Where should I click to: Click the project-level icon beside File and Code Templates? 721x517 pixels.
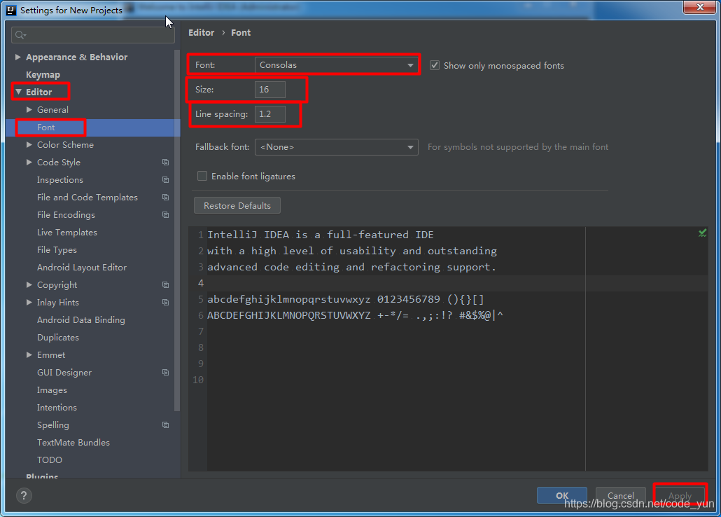[165, 198]
